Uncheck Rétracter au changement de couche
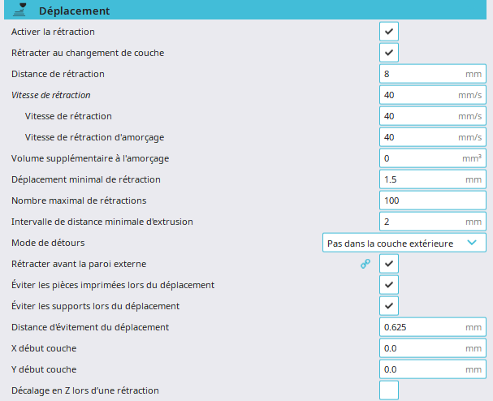Image resolution: width=493 pixels, height=401 pixels. click(x=389, y=53)
